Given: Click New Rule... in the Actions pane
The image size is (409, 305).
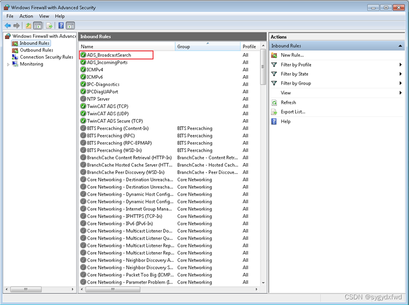Looking at the screenshot, I should click(x=292, y=55).
